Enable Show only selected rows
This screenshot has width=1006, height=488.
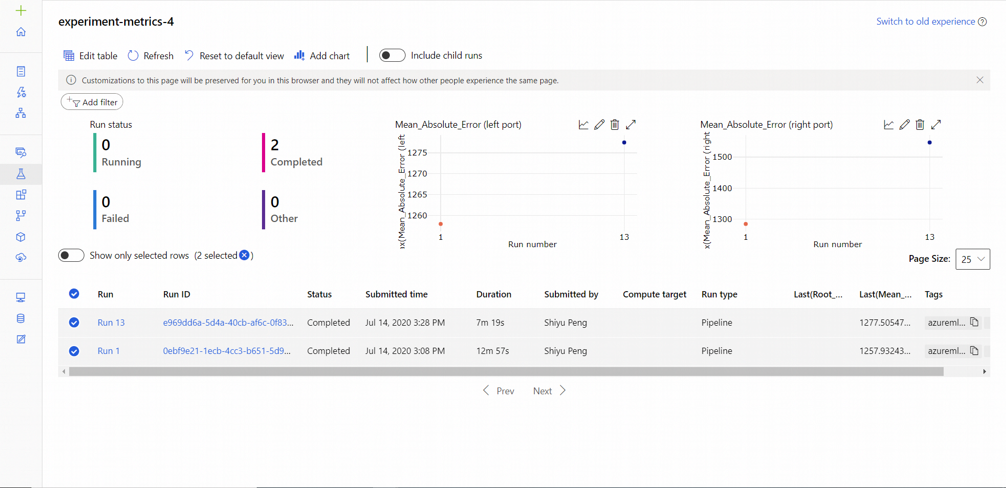tap(71, 255)
